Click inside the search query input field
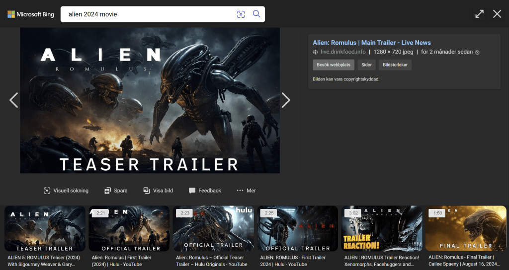Image resolution: width=509 pixels, height=270 pixels. [149, 14]
